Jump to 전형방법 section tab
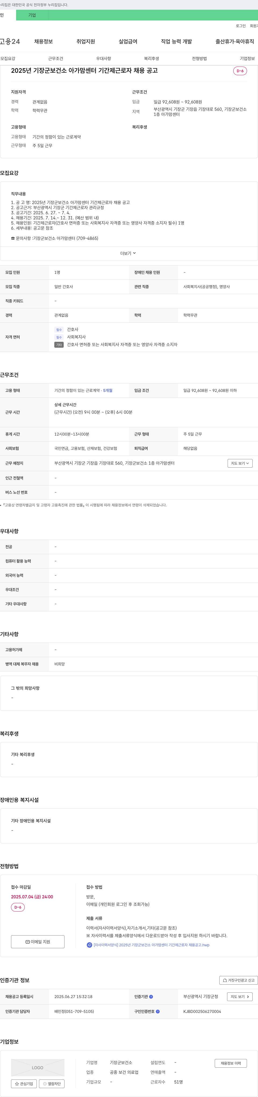The image size is (258, 1097). point(199,59)
